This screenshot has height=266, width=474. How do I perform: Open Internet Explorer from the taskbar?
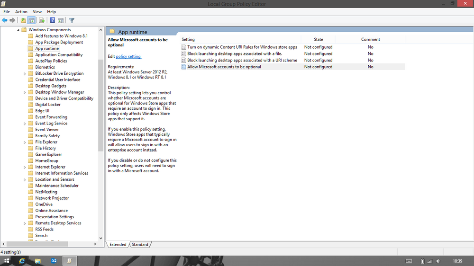22,261
